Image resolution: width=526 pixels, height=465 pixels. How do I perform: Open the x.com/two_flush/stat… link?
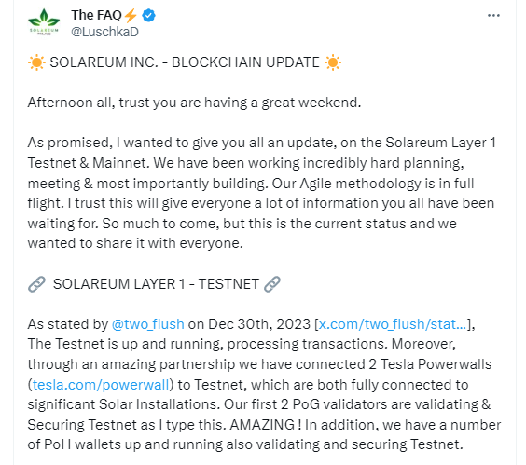click(x=392, y=324)
